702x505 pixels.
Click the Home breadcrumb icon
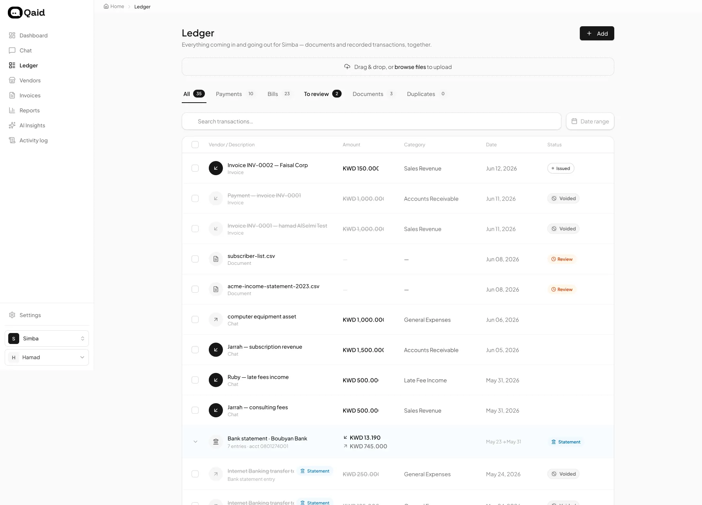point(106,6)
